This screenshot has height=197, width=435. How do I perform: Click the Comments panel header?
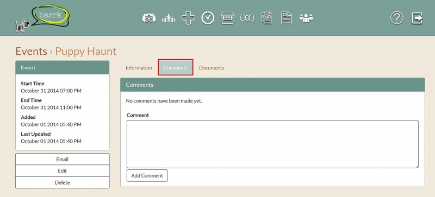pyautogui.click(x=272, y=85)
